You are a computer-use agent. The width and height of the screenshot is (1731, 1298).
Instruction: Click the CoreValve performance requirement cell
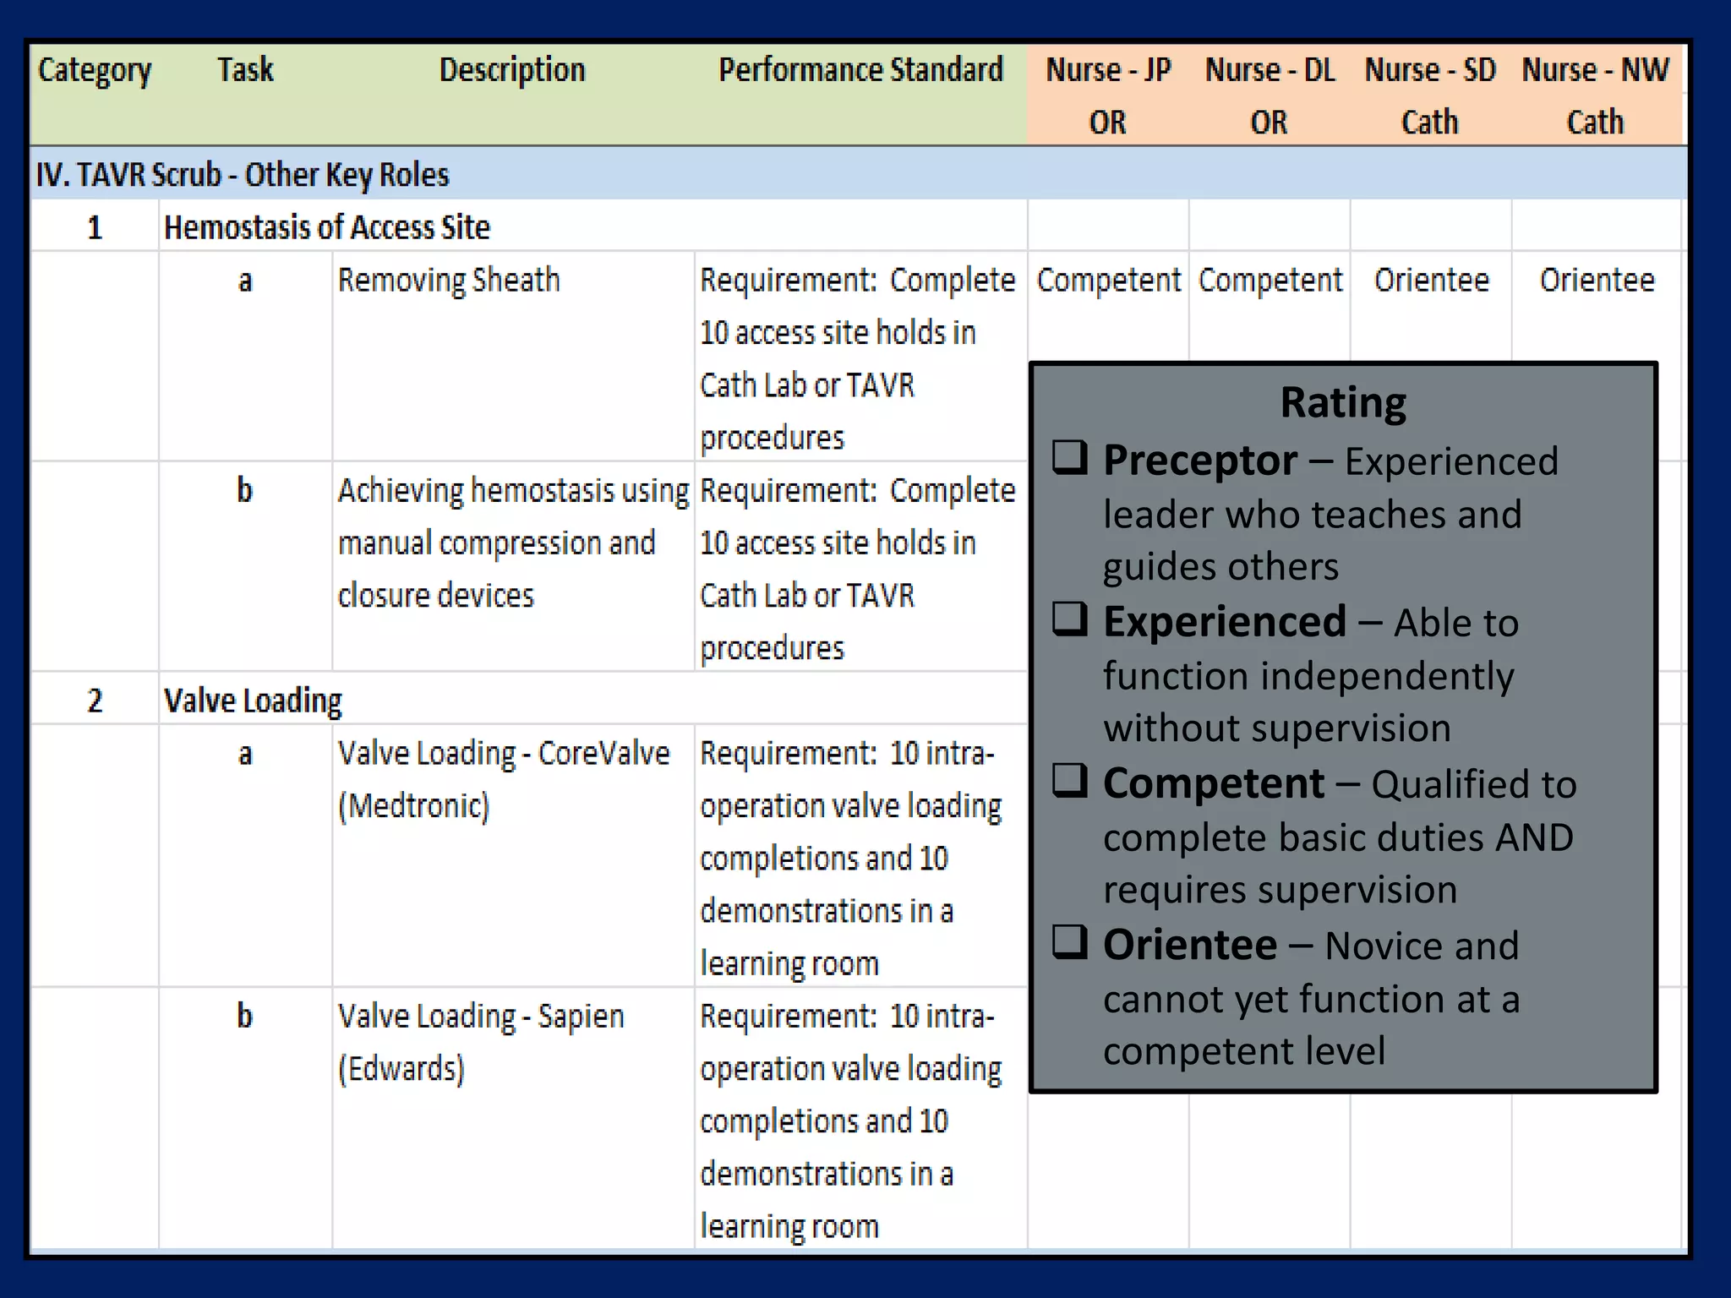click(860, 855)
